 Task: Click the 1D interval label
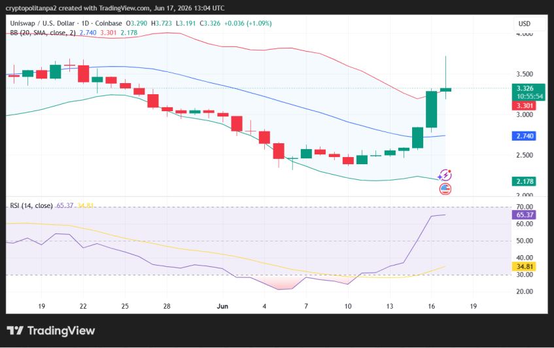coord(85,24)
